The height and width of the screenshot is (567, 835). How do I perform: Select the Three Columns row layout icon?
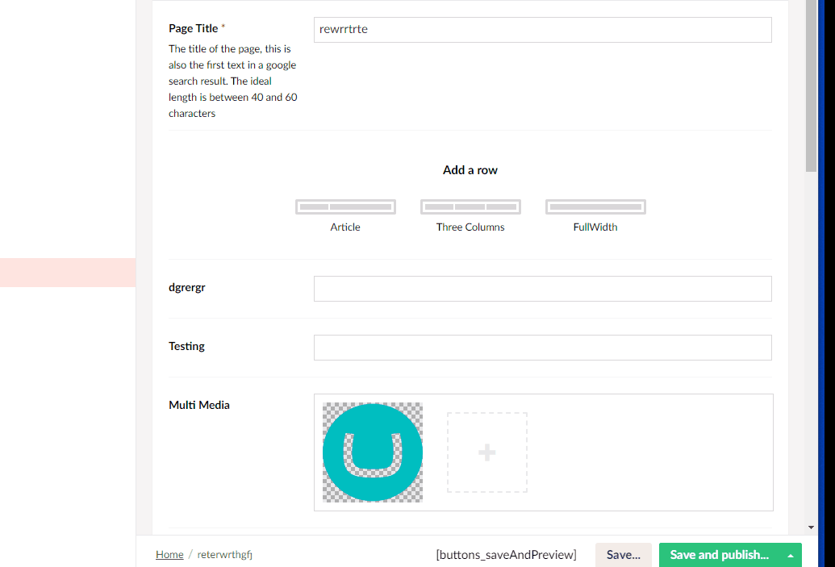[x=470, y=206]
